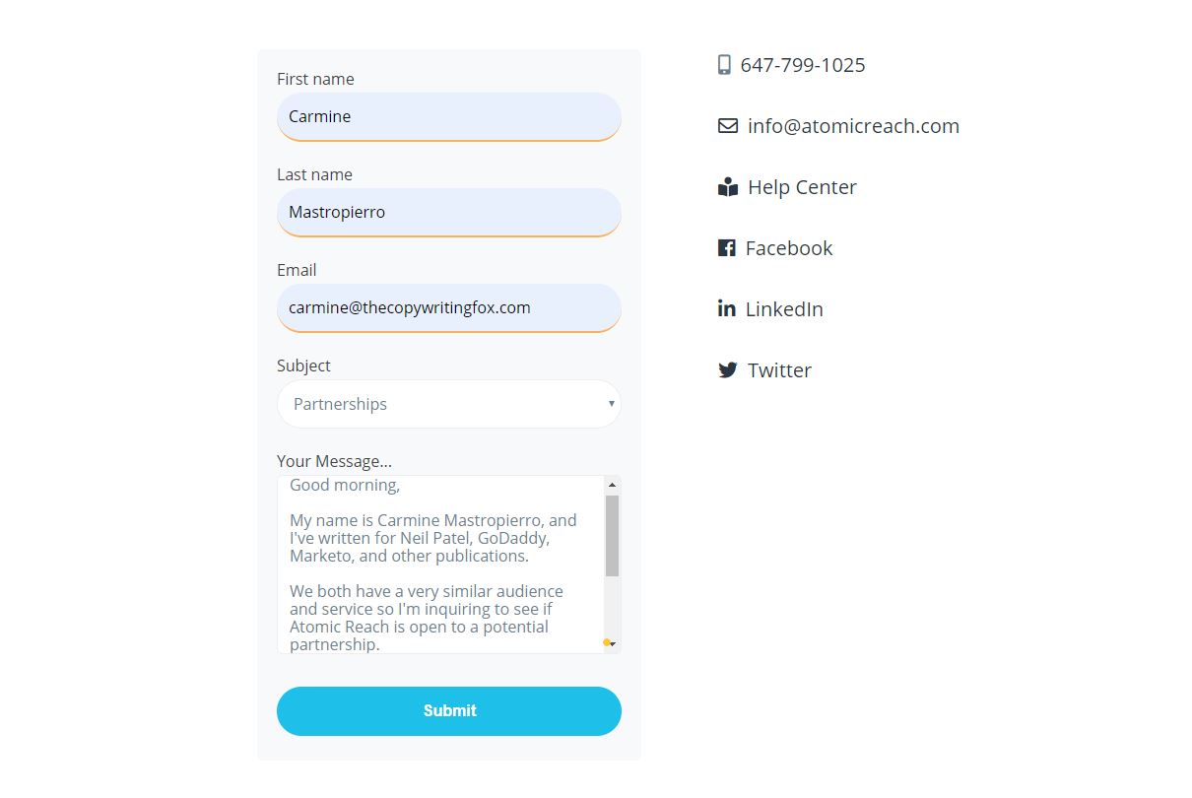Click the Facebook logo icon
Viewport: 1192px width, 798px height.
click(x=727, y=248)
